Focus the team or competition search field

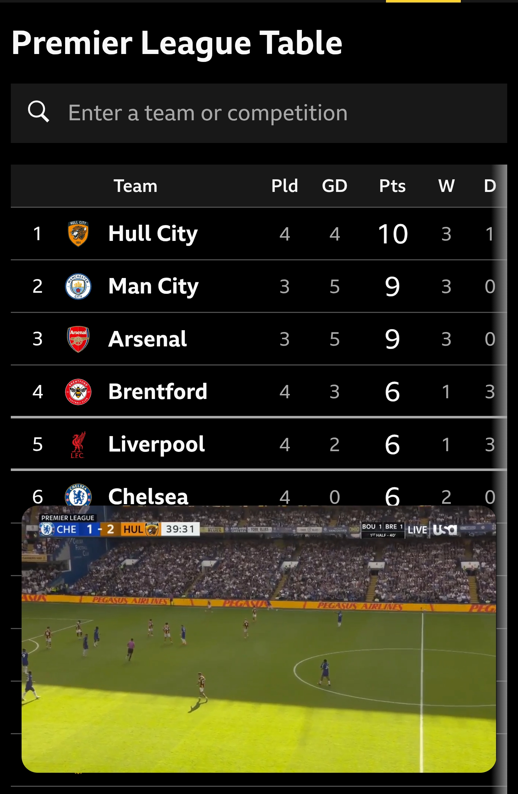coord(259,113)
